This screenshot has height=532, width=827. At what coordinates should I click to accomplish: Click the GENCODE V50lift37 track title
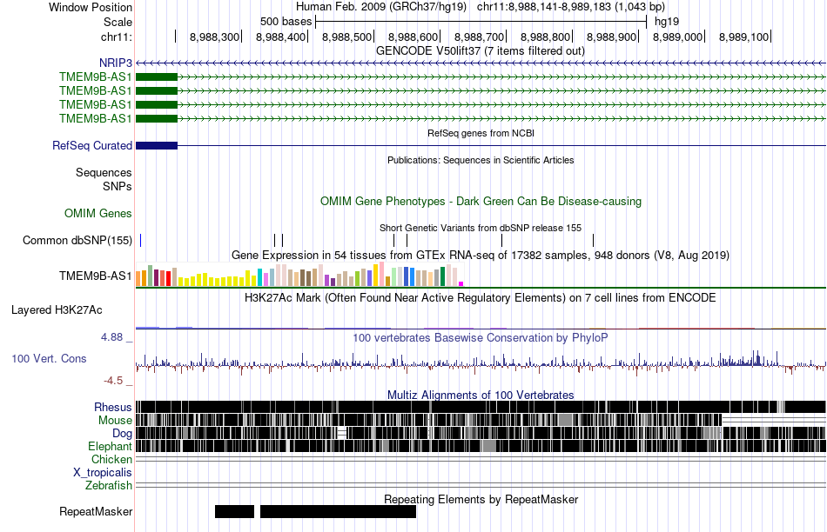click(481, 51)
